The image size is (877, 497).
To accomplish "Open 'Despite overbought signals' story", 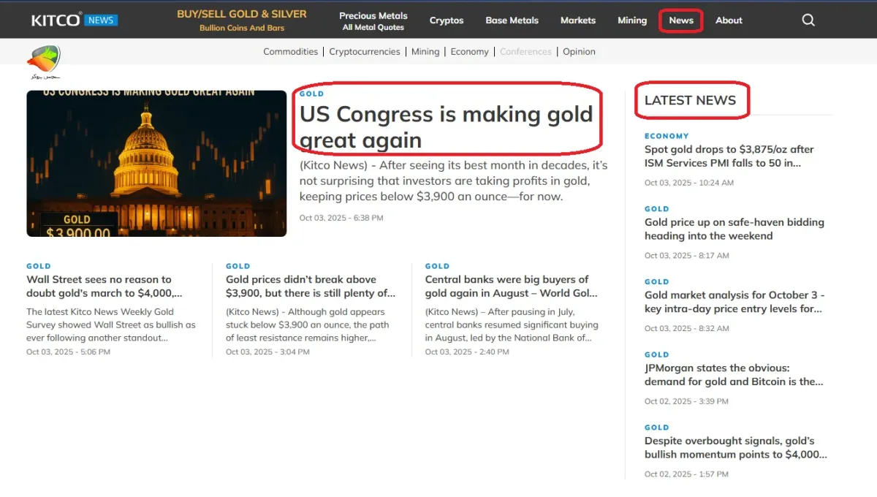I will pos(736,448).
